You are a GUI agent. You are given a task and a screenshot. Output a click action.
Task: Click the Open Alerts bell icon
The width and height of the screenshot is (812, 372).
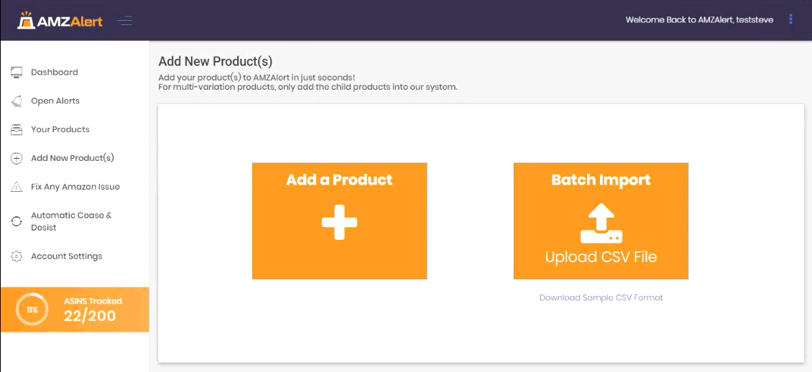tap(17, 101)
